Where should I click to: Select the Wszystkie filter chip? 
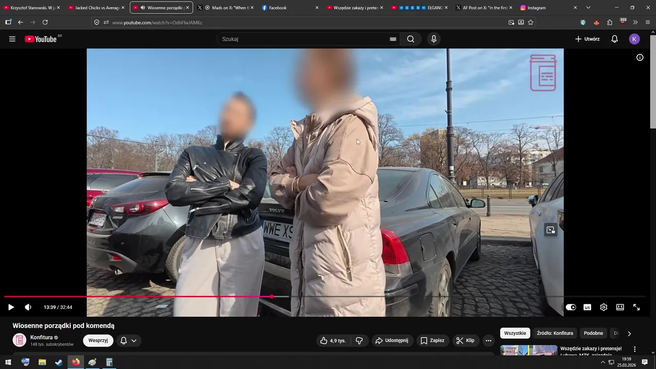click(515, 333)
